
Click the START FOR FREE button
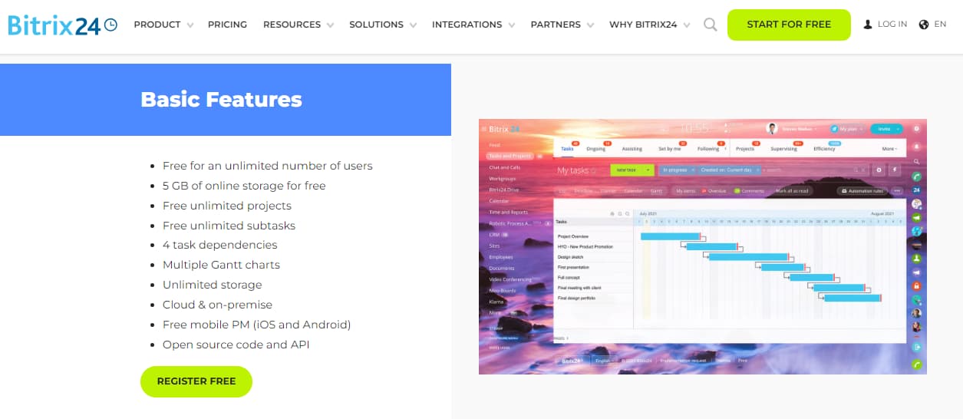(x=789, y=25)
